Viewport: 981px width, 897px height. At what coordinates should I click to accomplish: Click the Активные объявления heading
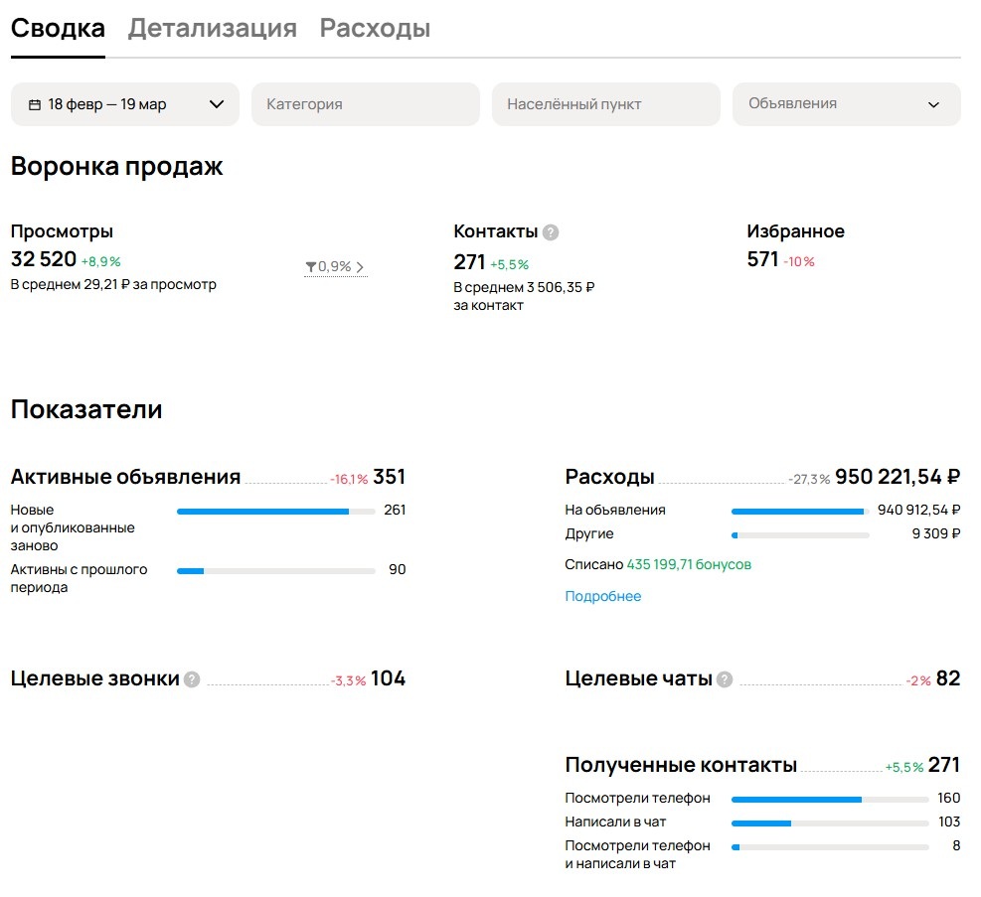click(125, 477)
